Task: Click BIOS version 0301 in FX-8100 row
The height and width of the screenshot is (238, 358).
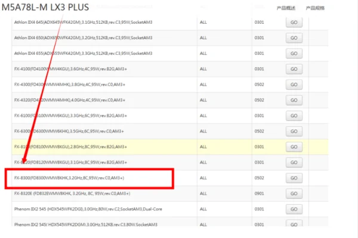Action: coord(259,147)
